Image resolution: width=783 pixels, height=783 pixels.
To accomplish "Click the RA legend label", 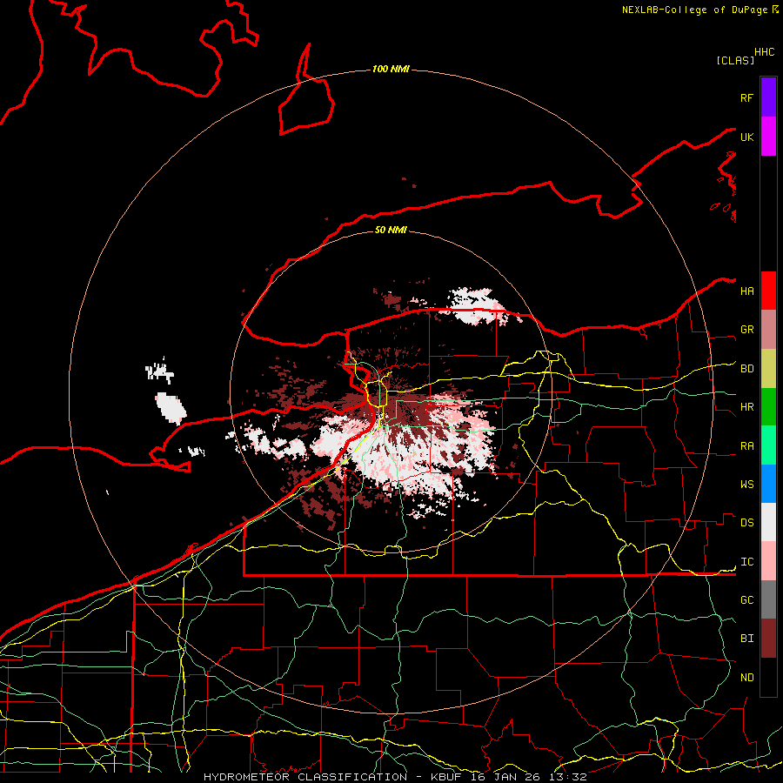I will (746, 446).
